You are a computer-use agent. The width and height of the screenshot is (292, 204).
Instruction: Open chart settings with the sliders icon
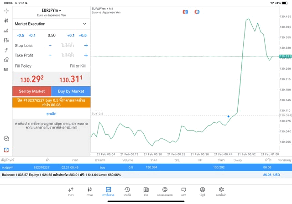(6, 40)
